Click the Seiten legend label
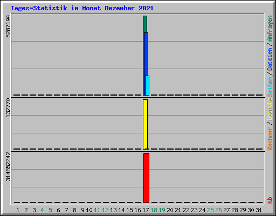 click(x=270, y=87)
